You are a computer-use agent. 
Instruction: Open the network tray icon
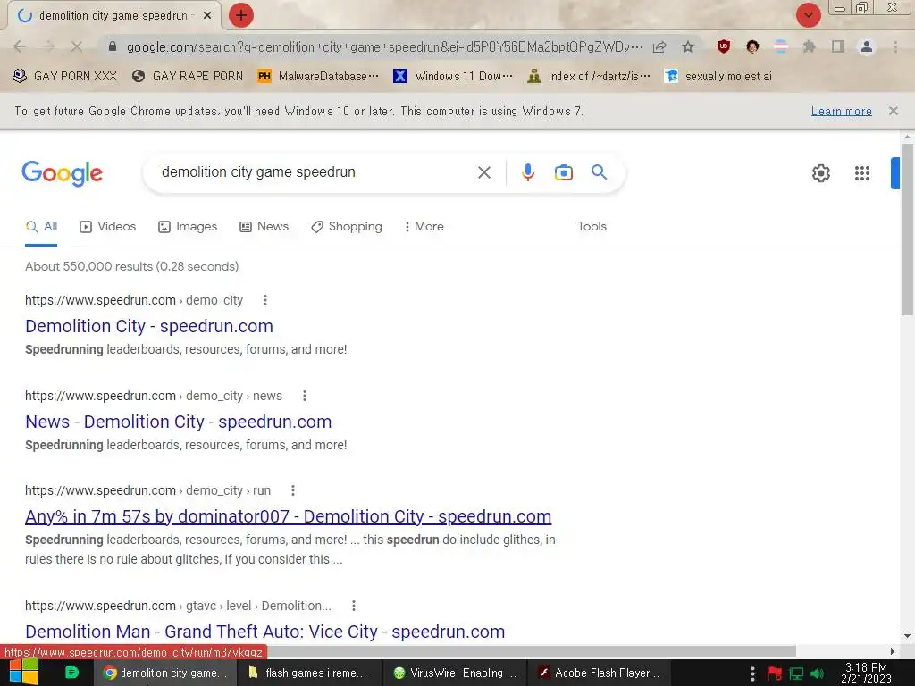(x=796, y=673)
